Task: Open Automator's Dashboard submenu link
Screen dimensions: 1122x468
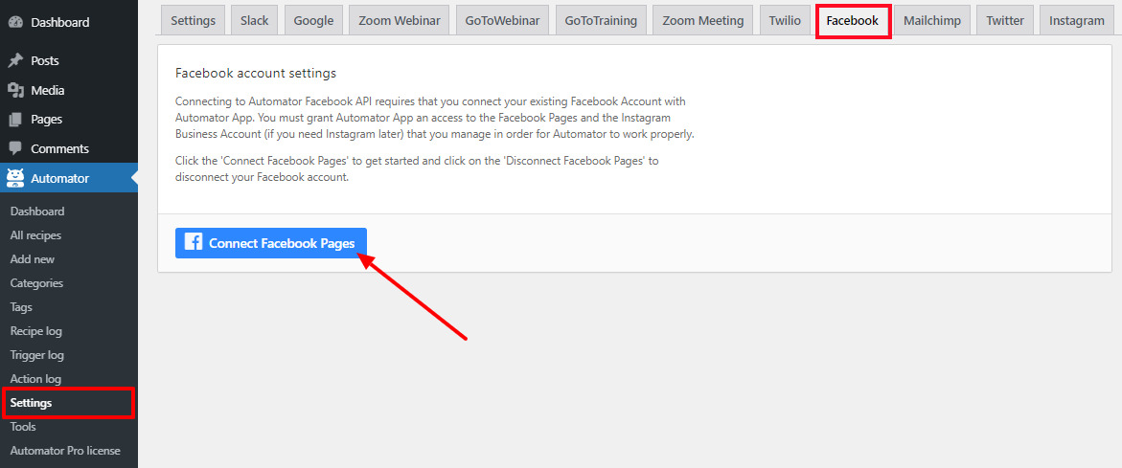Action: point(37,212)
